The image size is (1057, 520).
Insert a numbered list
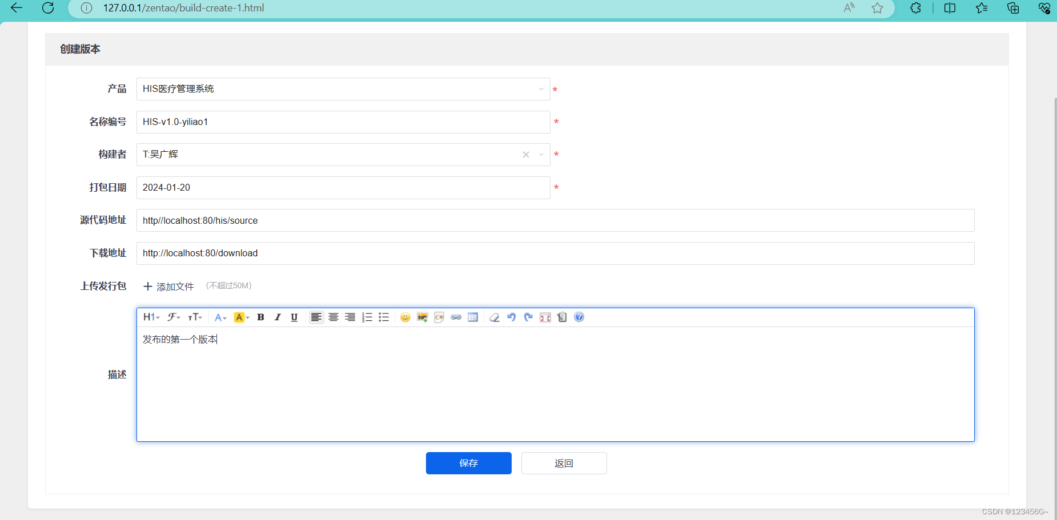[x=367, y=317]
